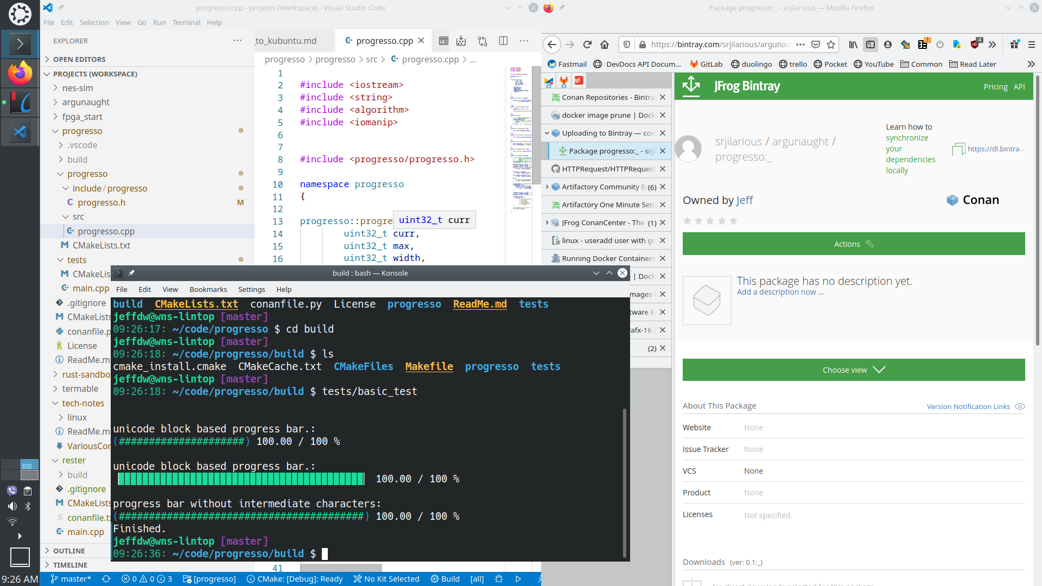Click Version Notification Links
The height and width of the screenshot is (586, 1042).
pyautogui.click(x=968, y=406)
